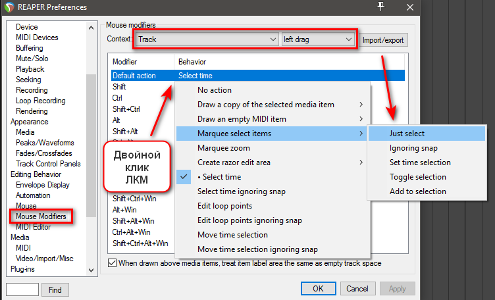
Task: Select the Editing Behavior category
Action: coord(36,174)
